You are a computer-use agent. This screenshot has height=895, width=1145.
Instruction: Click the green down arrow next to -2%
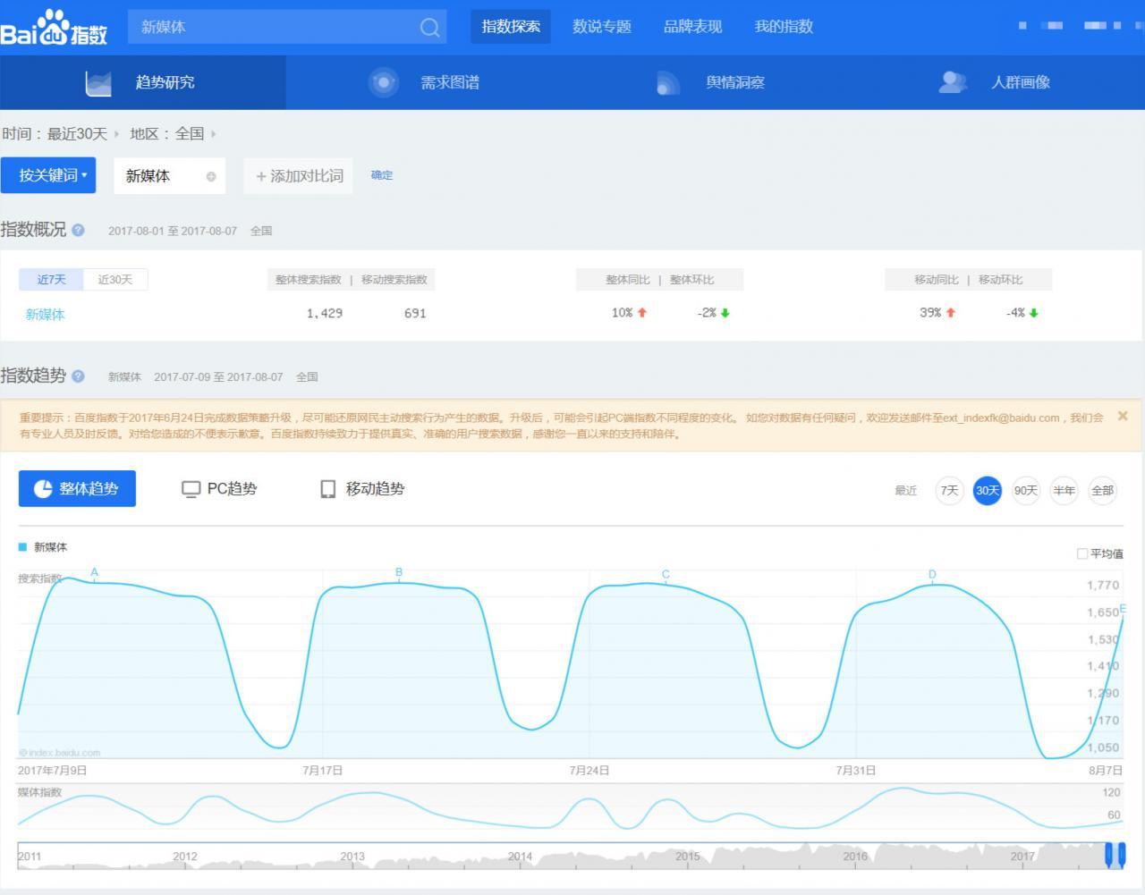(x=725, y=313)
